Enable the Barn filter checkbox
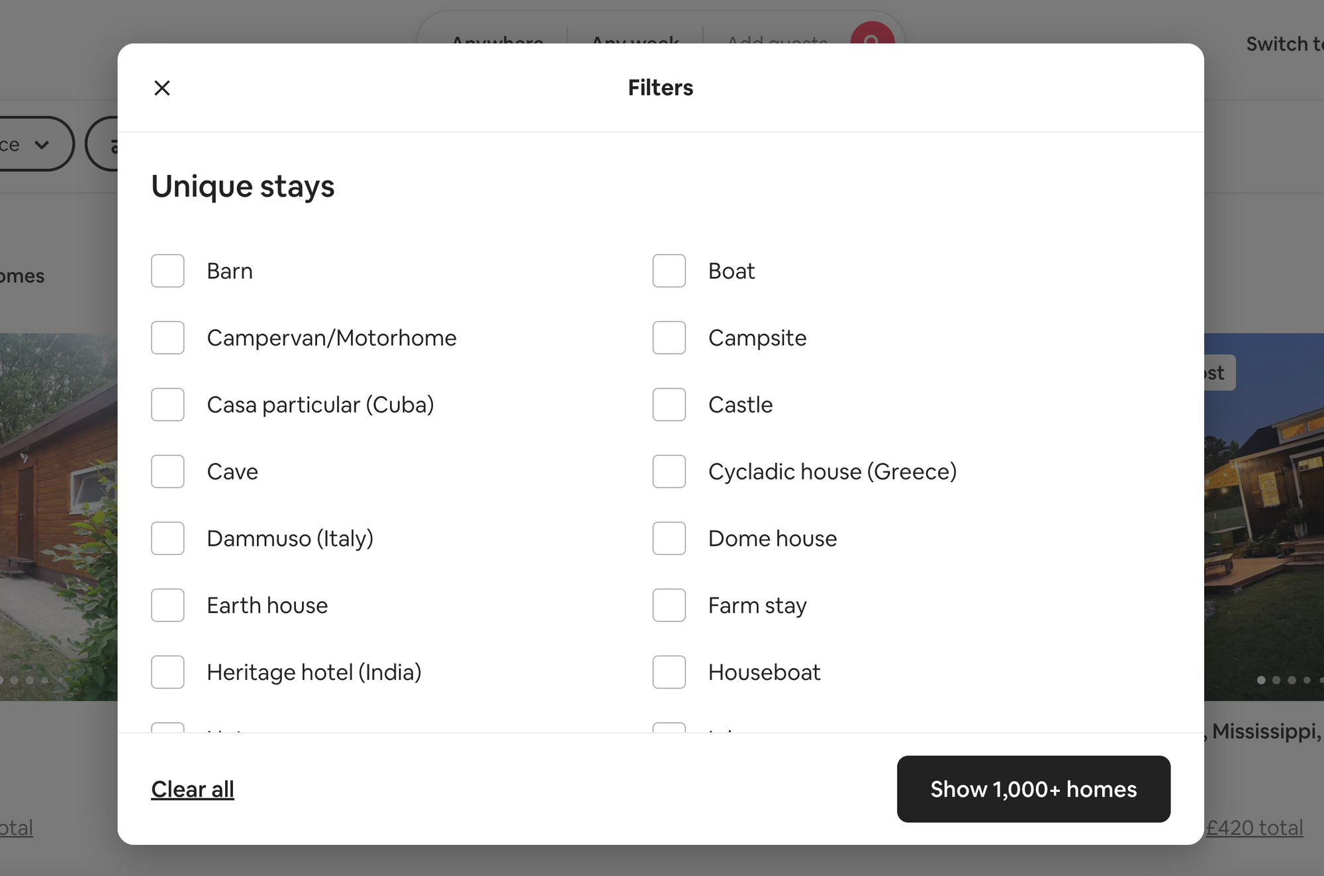The image size is (1324, 876). click(x=167, y=271)
